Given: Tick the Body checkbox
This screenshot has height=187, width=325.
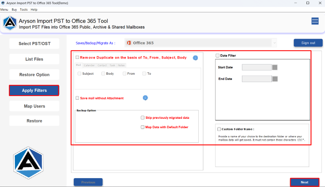Looking at the screenshot, I should 103,73.
